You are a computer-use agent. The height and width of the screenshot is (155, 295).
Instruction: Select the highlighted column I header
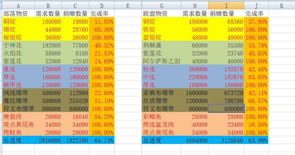[226, 6]
